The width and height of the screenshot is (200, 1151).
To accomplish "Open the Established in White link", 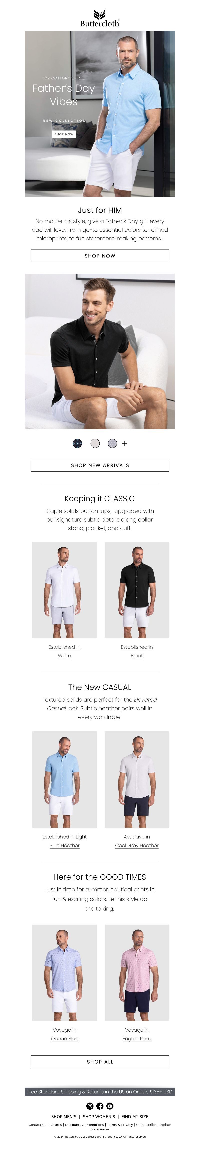I will tap(65, 651).
